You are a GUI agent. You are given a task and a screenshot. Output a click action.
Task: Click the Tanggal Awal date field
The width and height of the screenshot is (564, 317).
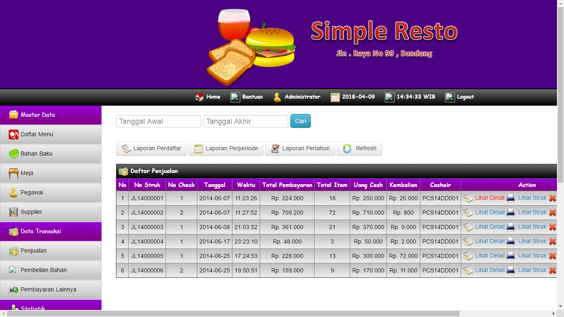[x=158, y=121]
